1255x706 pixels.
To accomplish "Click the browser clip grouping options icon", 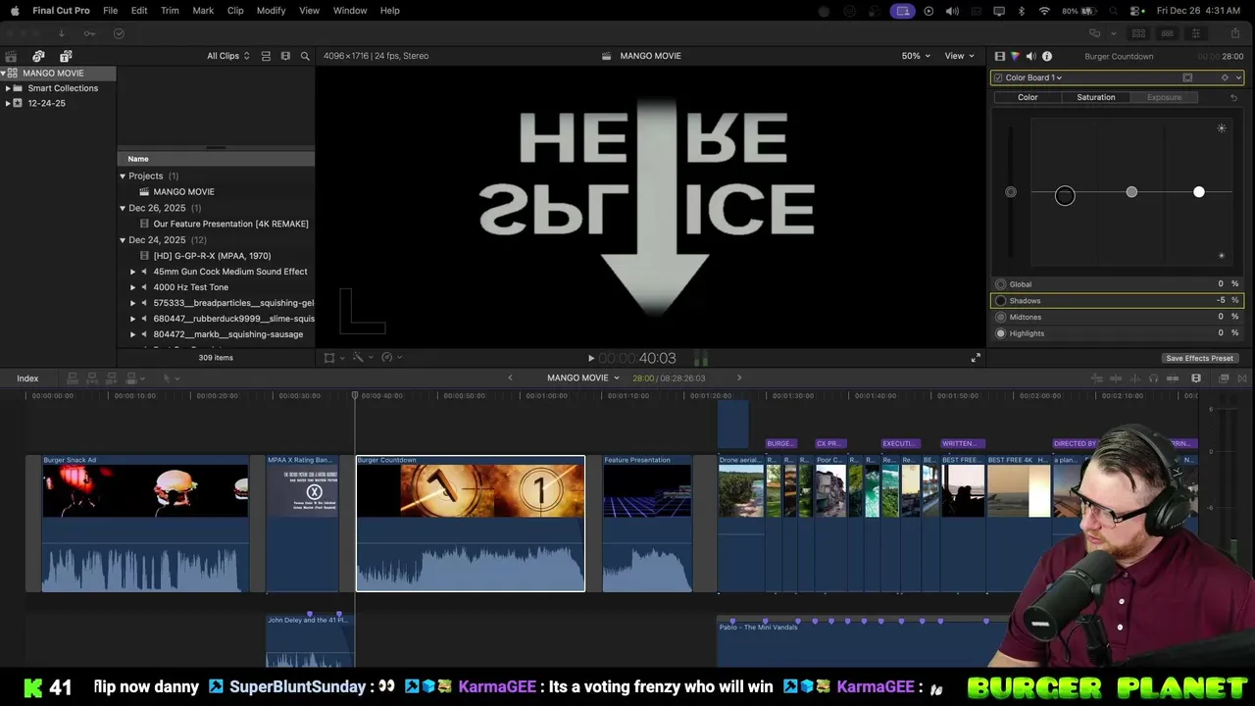I will click(285, 56).
